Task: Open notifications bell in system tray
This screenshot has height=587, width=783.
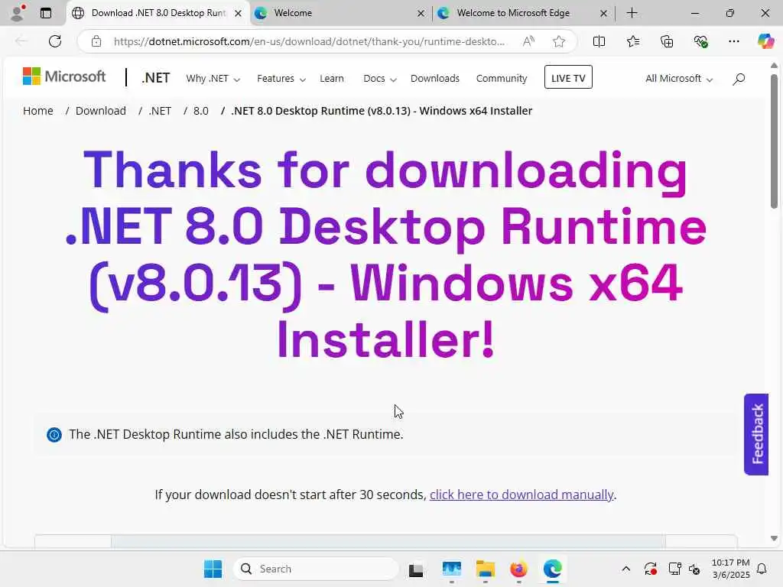Action: (762, 569)
